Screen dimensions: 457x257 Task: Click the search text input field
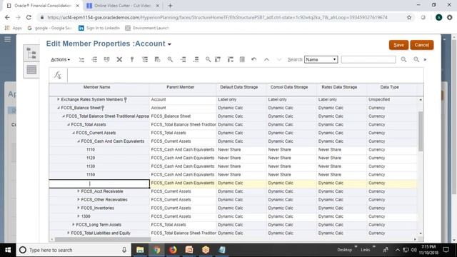[368, 59]
